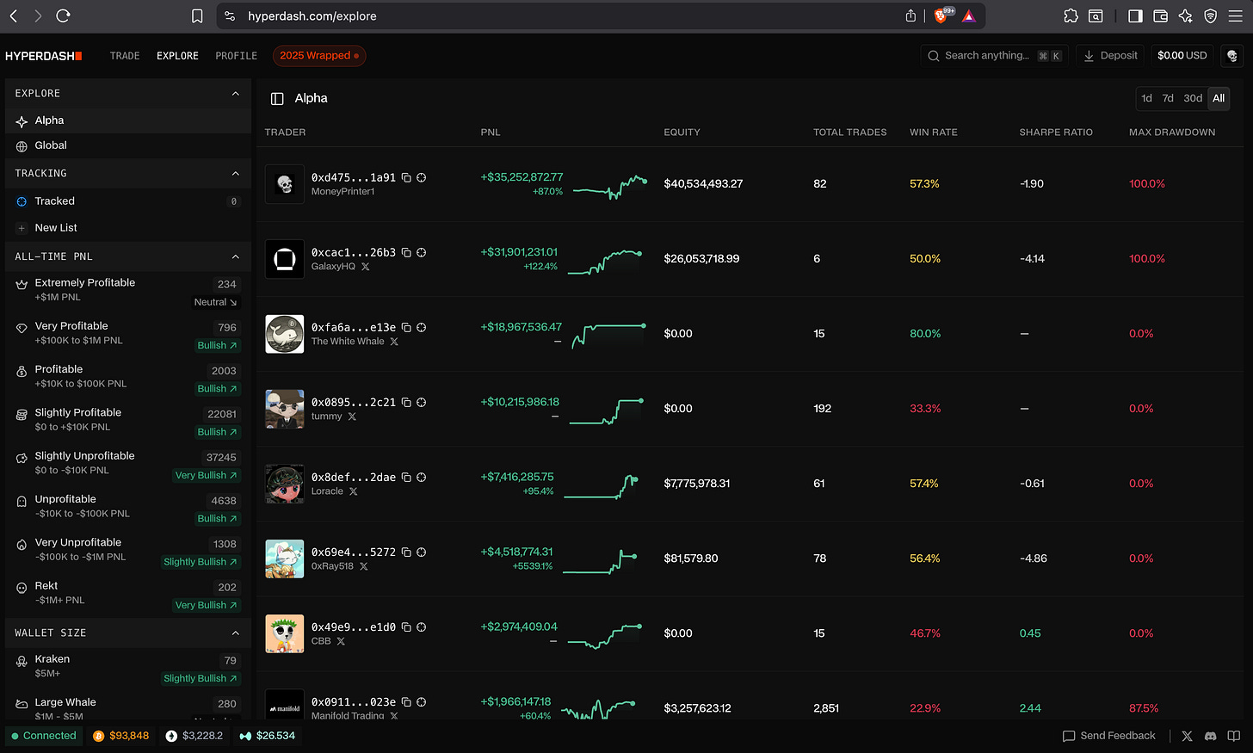Viewport: 1253px width, 753px height.
Task: Copy address of 0xfa6a...e13e trader
Action: point(406,328)
